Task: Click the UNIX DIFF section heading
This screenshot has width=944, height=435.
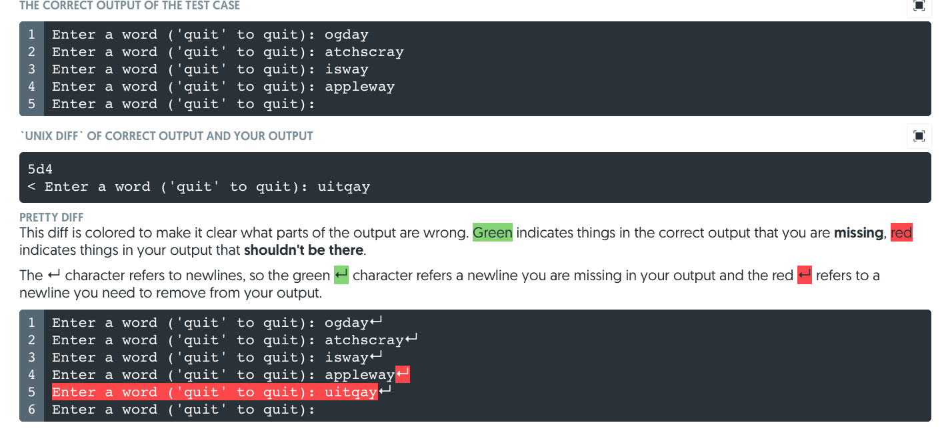Action: pos(166,136)
